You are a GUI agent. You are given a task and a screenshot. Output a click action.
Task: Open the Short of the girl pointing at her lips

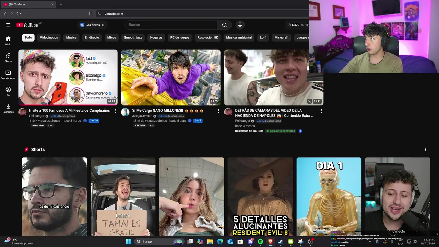tap(192, 197)
